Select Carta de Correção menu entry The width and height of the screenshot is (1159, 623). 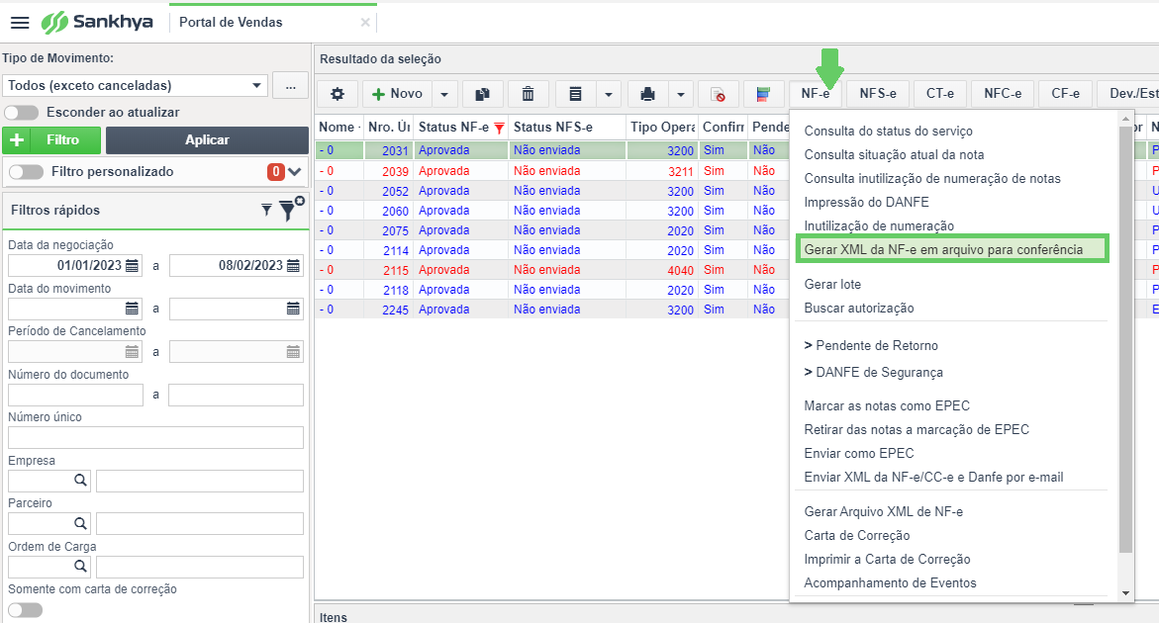pyautogui.click(x=857, y=535)
